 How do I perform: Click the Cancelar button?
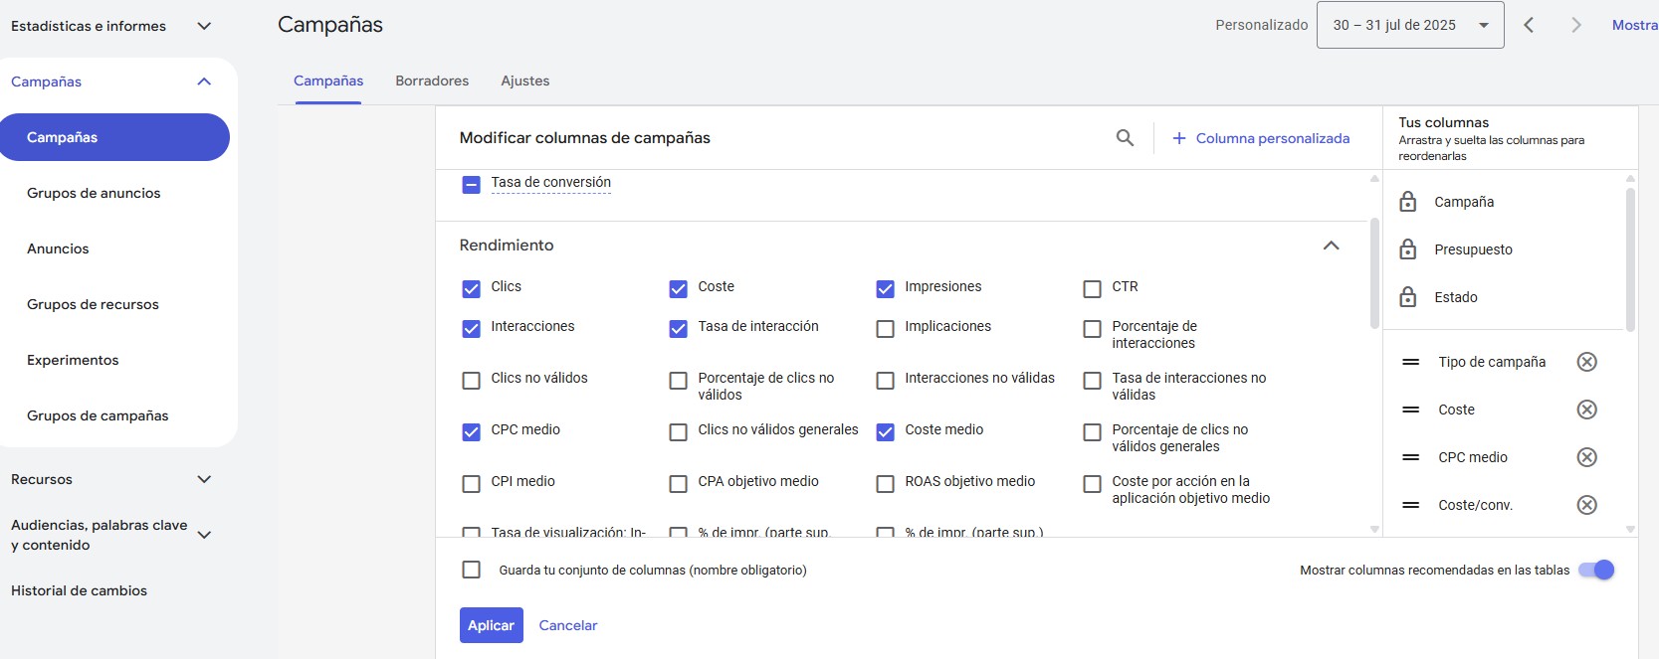(x=568, y=625)
